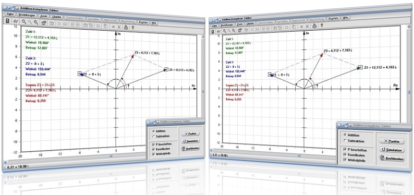Zoom out using the third magnifier in right window
414x195 pixels.
(x=234, y=30)
